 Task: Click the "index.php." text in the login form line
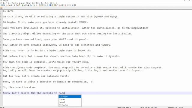tap(85, 51)
